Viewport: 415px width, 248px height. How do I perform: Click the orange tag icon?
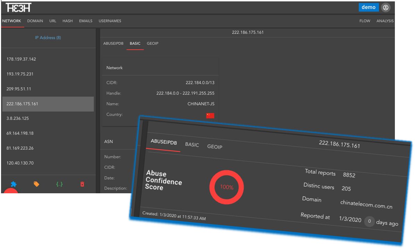36,184
